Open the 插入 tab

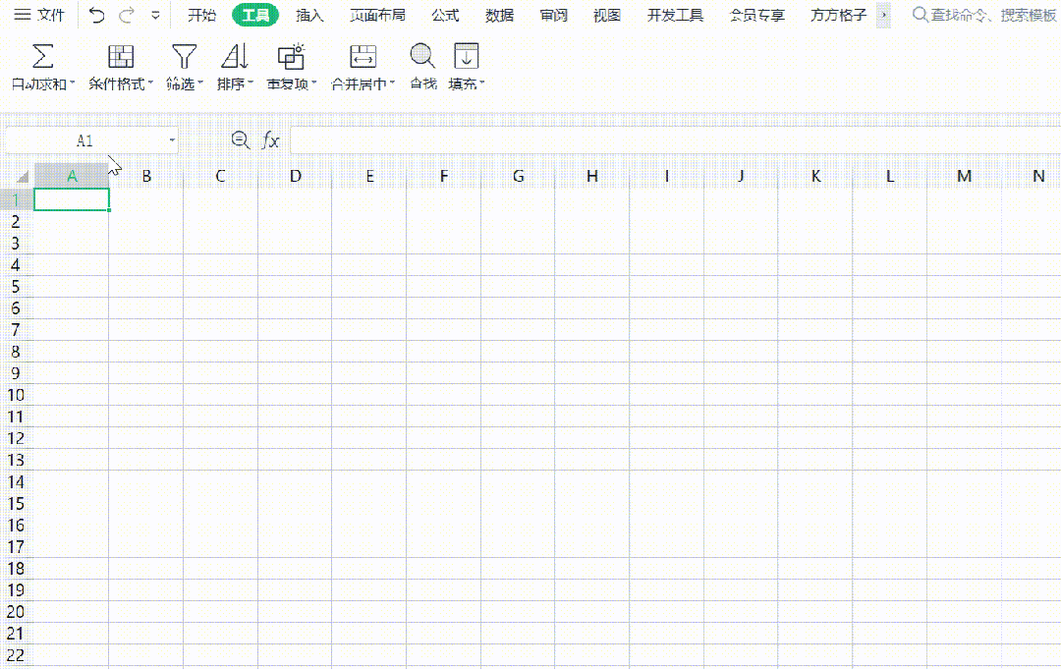[309, 15]
